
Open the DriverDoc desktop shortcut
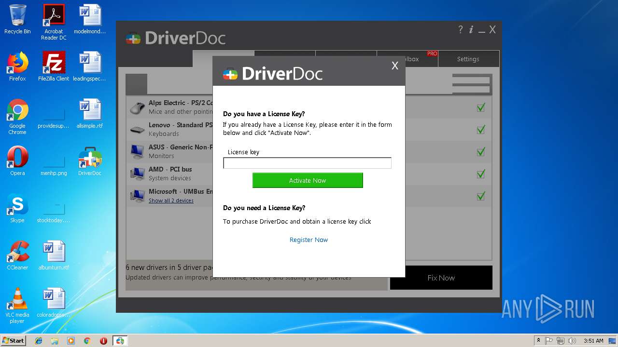coord(90,161)
